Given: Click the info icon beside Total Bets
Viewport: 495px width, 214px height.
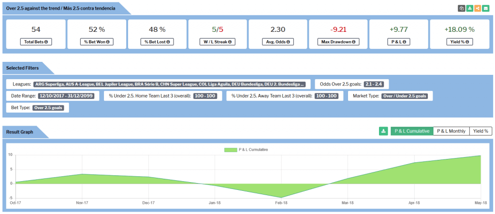Looking at the screenshot, I should coord(46,42).
